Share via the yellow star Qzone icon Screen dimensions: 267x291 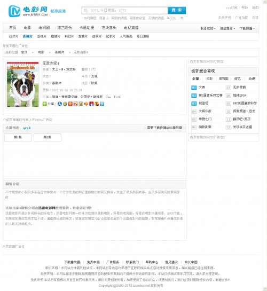pyautogui.click(x=65, y=104)
